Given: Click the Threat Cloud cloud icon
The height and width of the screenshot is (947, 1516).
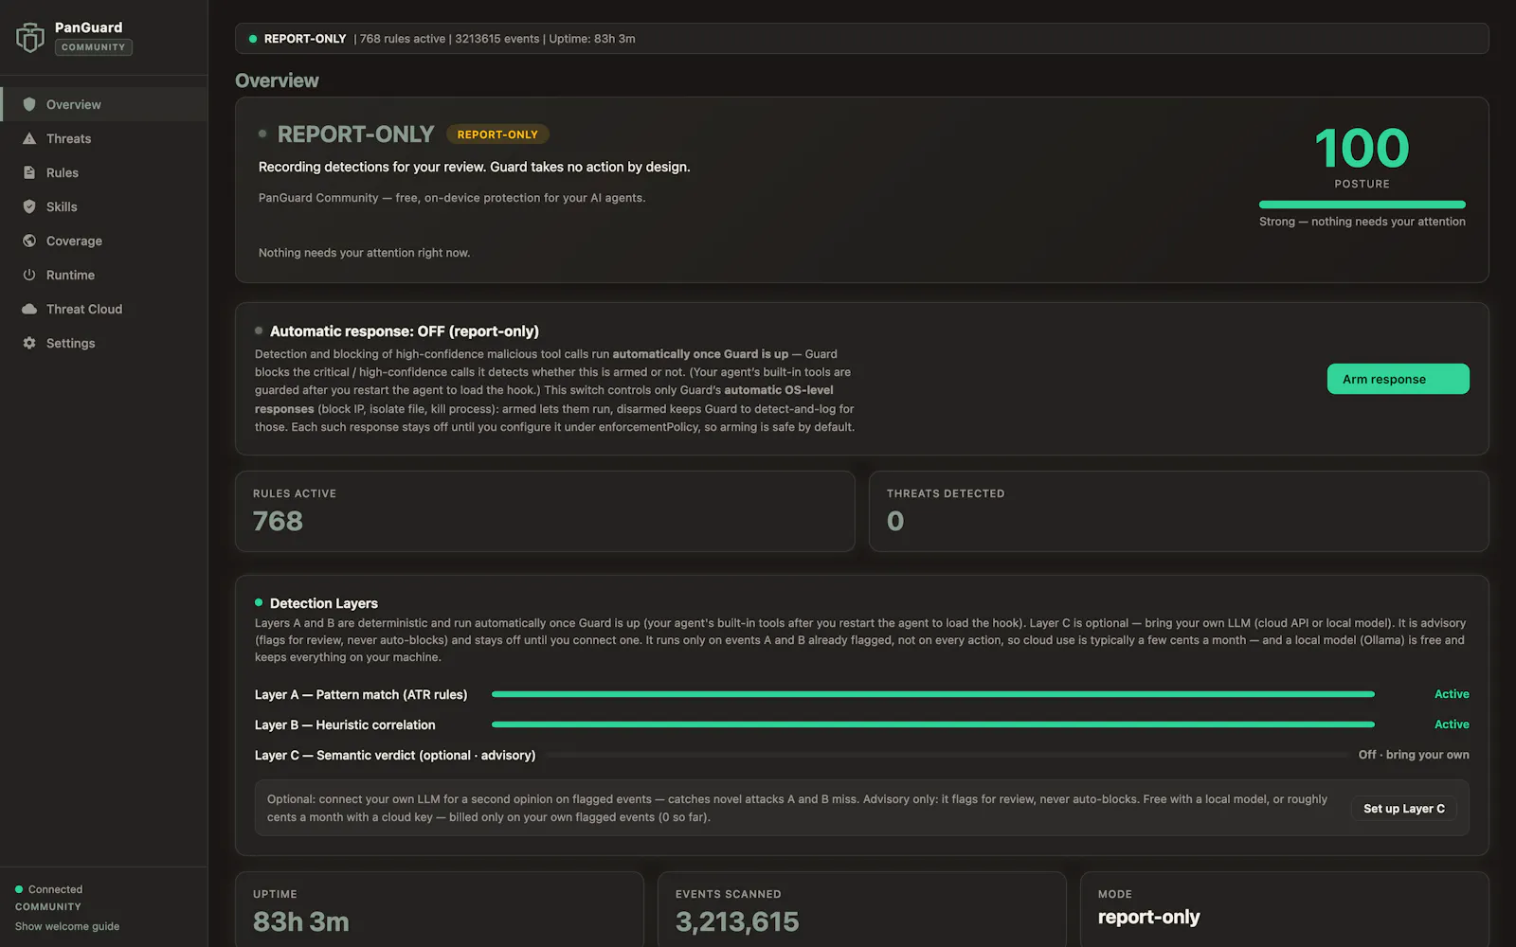Looking at the screenshot, I should (29, 309).
